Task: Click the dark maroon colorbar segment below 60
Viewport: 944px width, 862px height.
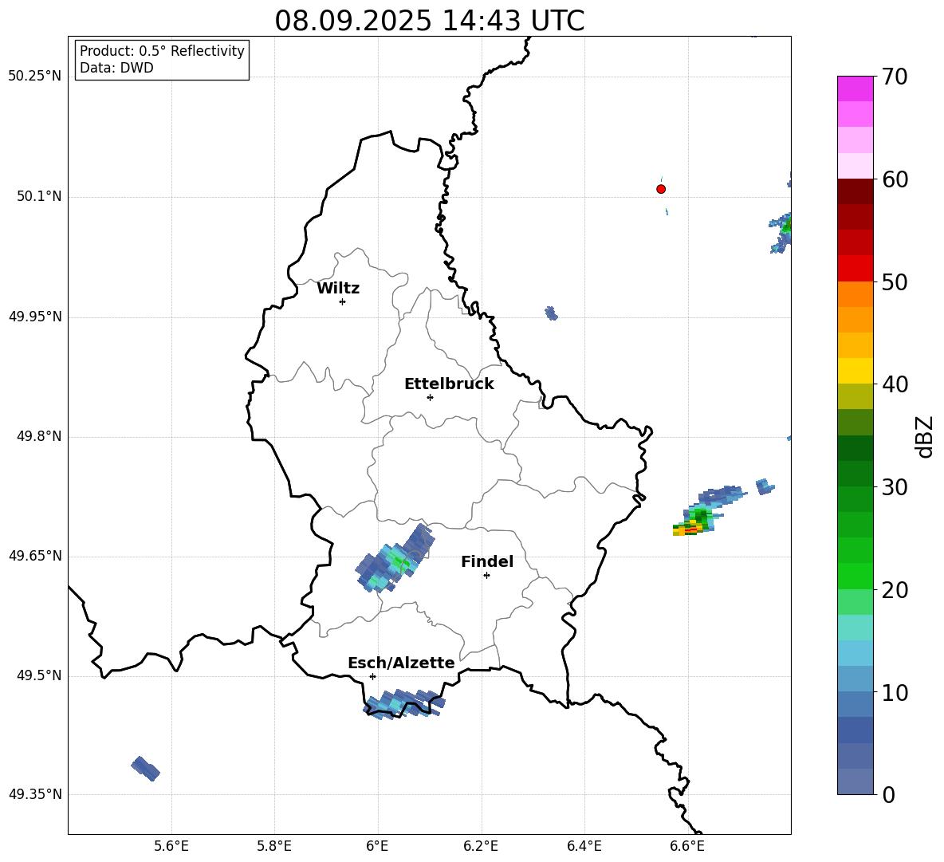Action: pyautogui.click(x=855, y=191)
